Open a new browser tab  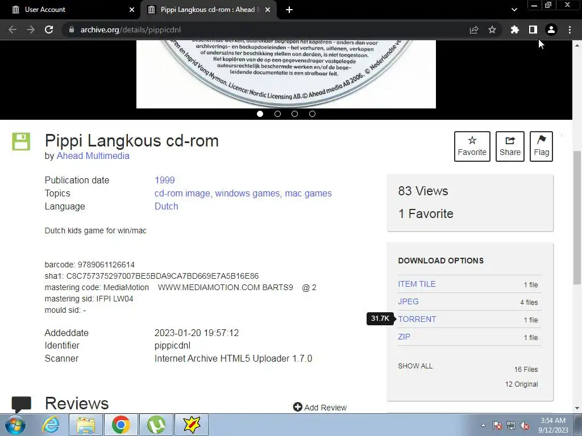(289, 10)
